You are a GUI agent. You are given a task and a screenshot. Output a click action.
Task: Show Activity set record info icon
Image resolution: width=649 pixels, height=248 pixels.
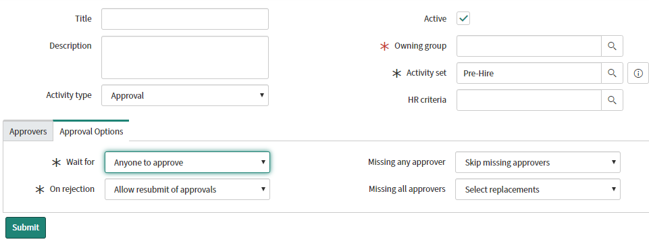pyautogui.click(x=638, y=73)
